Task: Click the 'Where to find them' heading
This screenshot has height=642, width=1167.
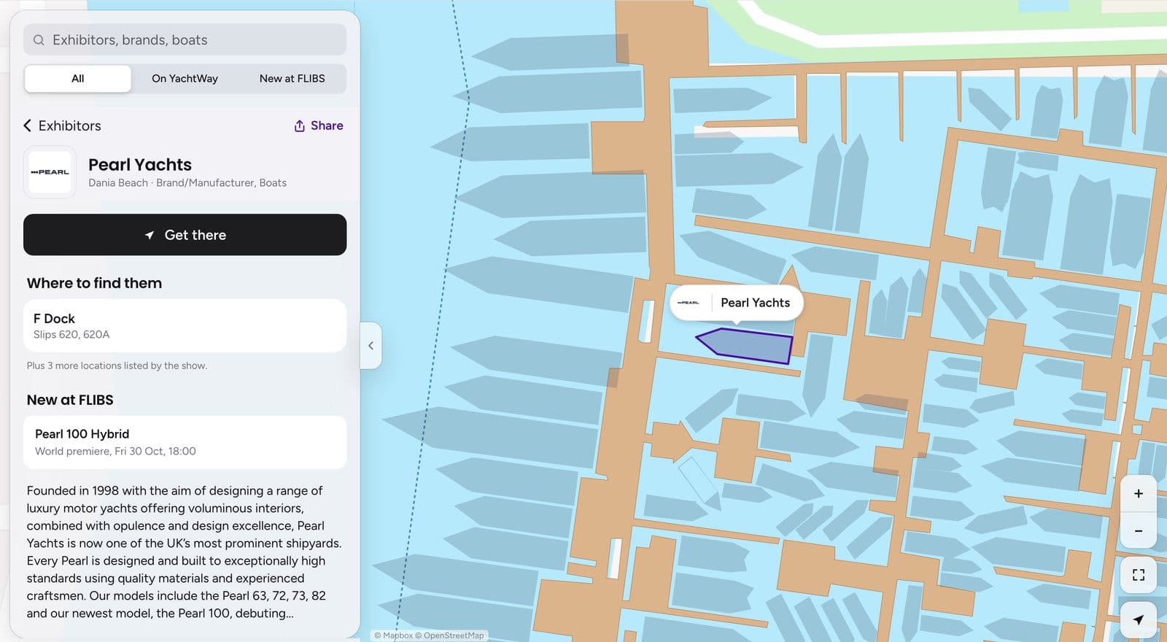Action: coord(94,283)
